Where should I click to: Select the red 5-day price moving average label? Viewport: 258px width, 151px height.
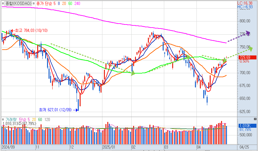pos(54,3)
